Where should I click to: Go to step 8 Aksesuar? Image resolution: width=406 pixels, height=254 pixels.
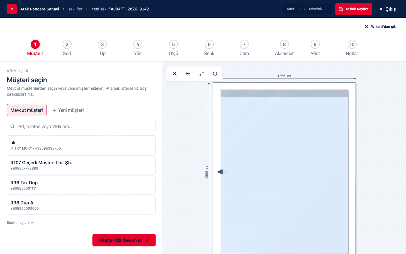284,48
